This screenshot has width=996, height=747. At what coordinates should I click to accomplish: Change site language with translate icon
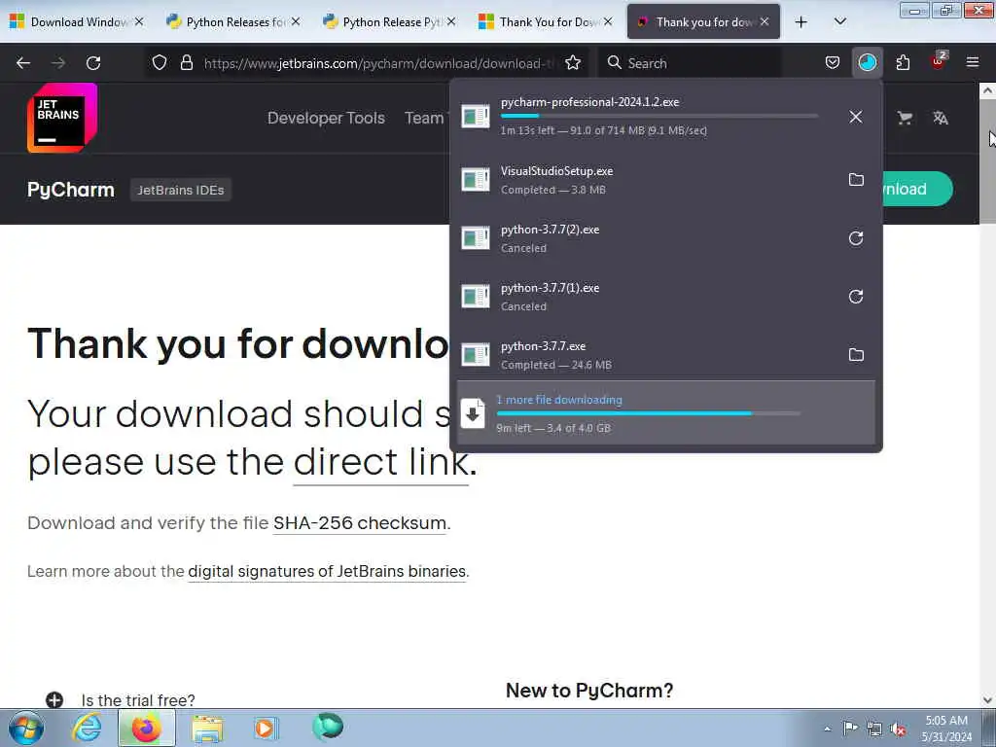(941, 118)
